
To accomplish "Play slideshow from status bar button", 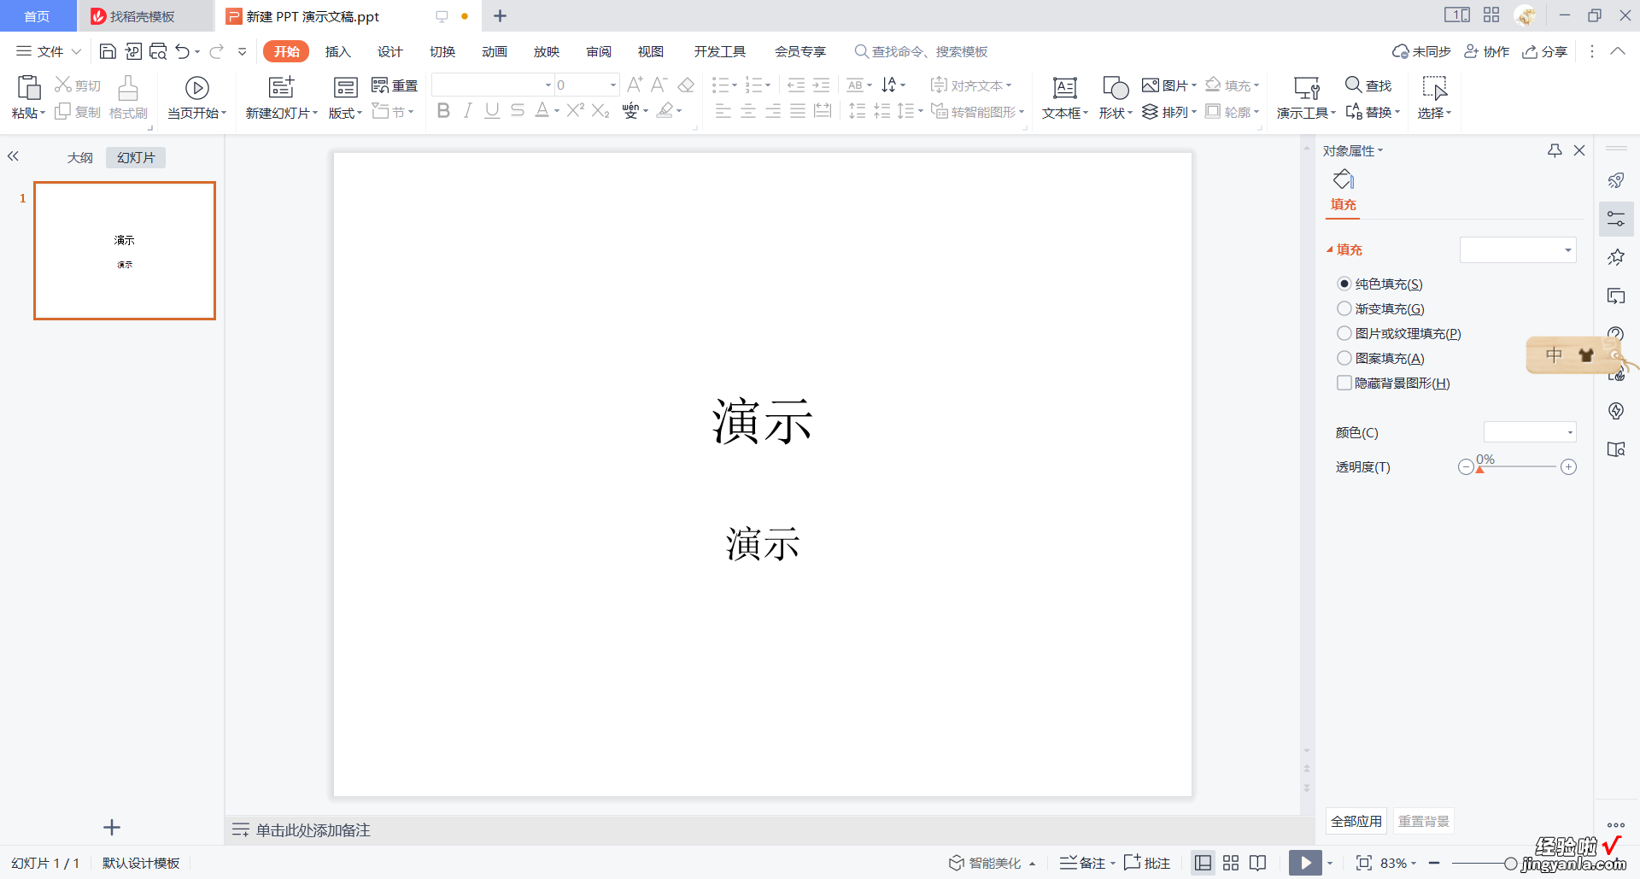I will [x=1305, y=863].
